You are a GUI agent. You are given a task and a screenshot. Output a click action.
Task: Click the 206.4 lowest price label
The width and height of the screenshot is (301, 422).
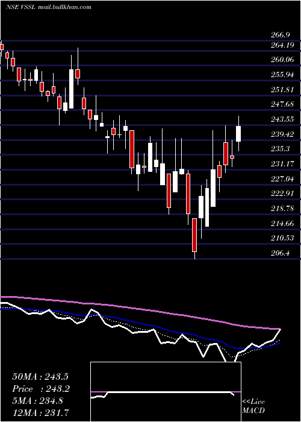(280, 253)
